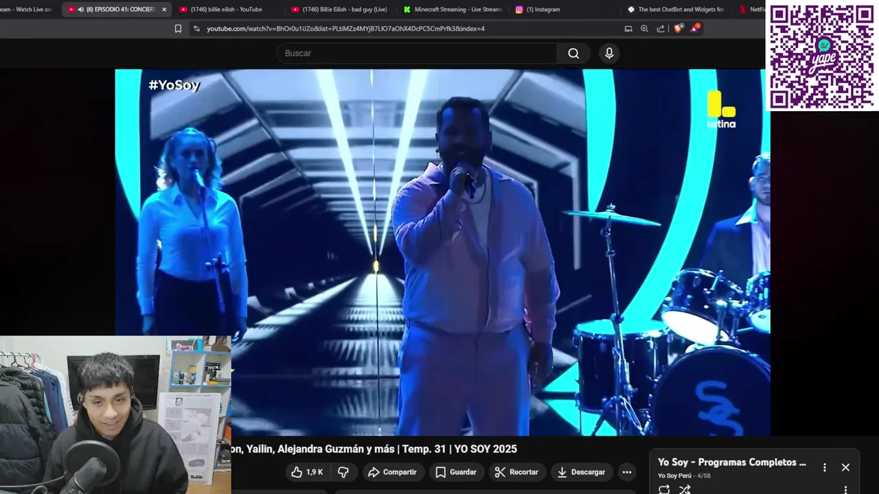The height and width of the screenshot is (494, 879).
Task: Switch to the Billie Eilish - bad guy (Live) tab
Action: coord(340,10)
